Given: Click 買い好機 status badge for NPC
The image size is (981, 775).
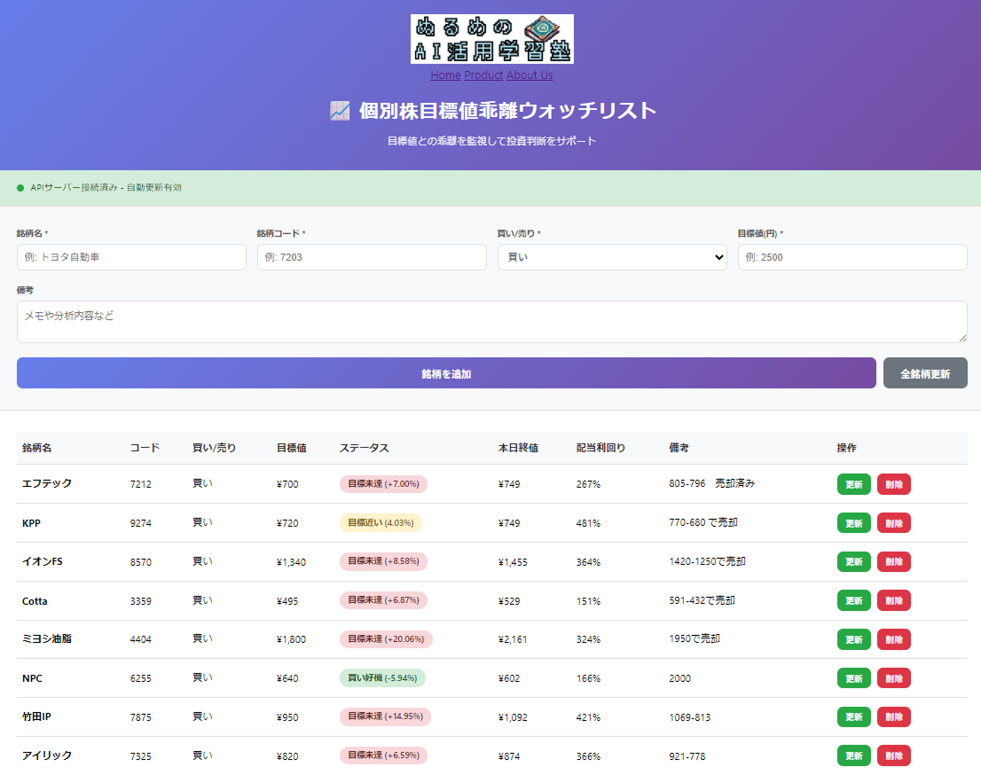Looking at the screenshot, I should [x=382, y=678].
